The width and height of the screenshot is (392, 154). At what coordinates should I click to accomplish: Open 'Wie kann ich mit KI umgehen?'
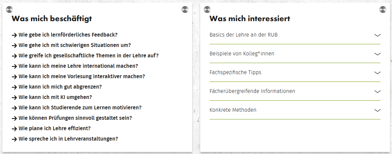[x=55, y=97]
